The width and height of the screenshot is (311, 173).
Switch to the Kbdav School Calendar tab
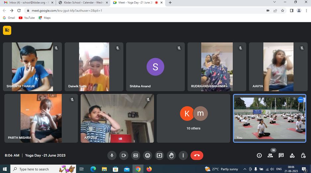point(81,3)
